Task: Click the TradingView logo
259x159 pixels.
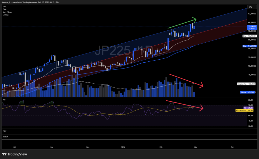Action: coord(15,154)
